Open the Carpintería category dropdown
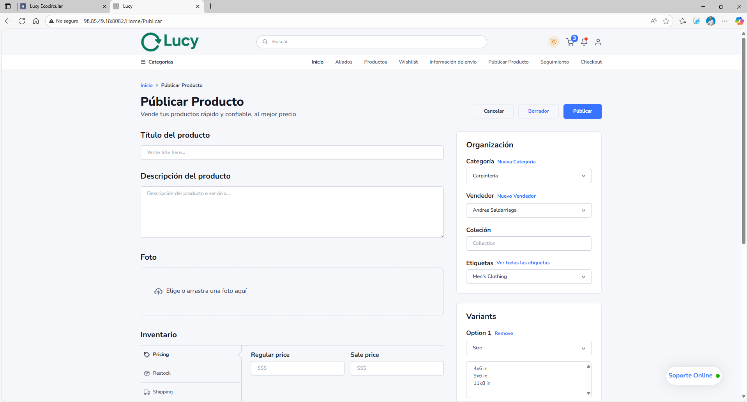Screen dimensions: 747x402 pyautogui.click(x=528, y=176)
